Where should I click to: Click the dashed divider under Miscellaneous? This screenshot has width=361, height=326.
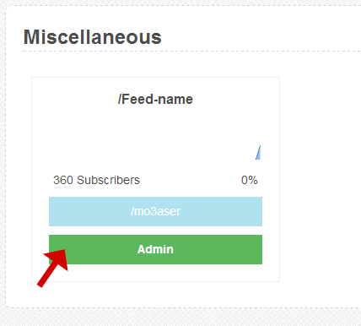191,52
